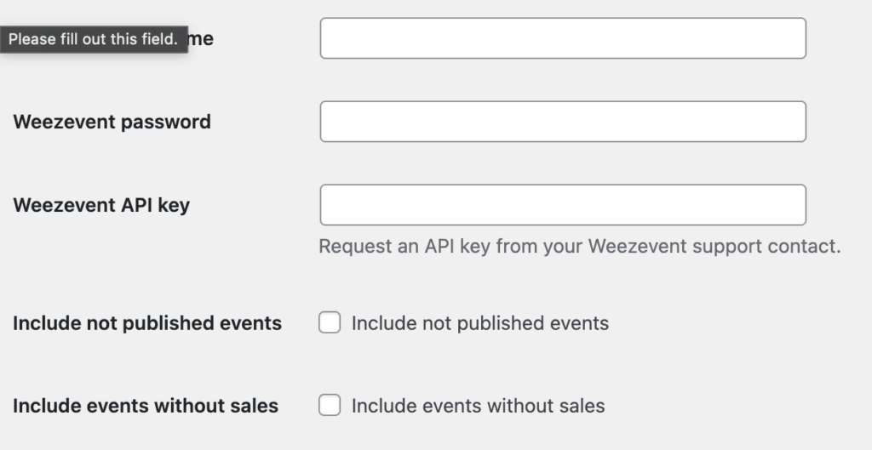872x450 pixels.
Task: Click into the Weezevent API key field
Action: click(x=562, y=205)
